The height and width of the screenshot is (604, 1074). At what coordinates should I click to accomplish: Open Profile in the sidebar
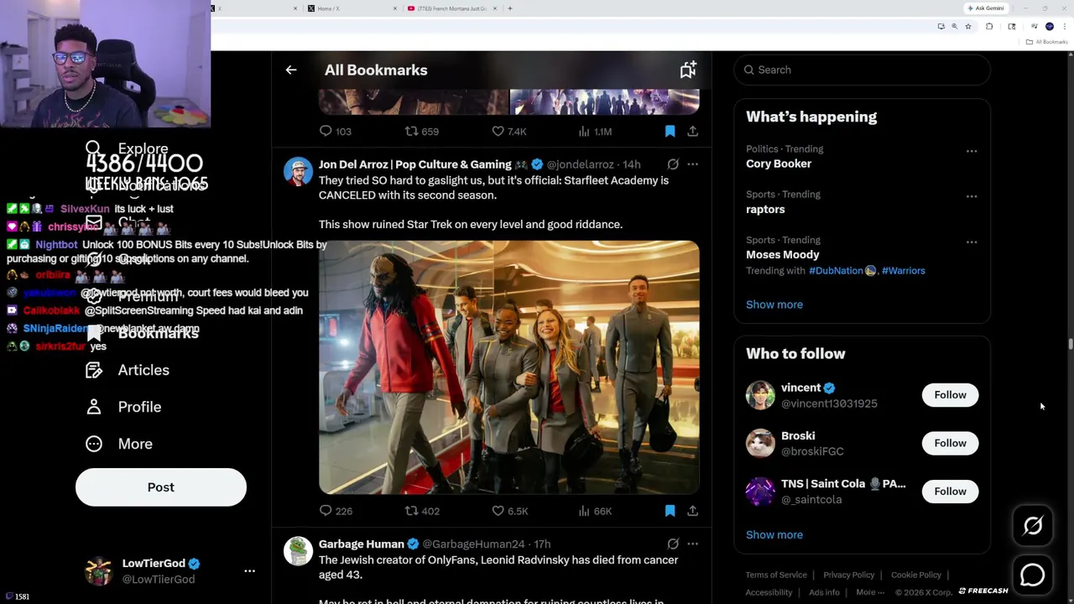[123, 407]
